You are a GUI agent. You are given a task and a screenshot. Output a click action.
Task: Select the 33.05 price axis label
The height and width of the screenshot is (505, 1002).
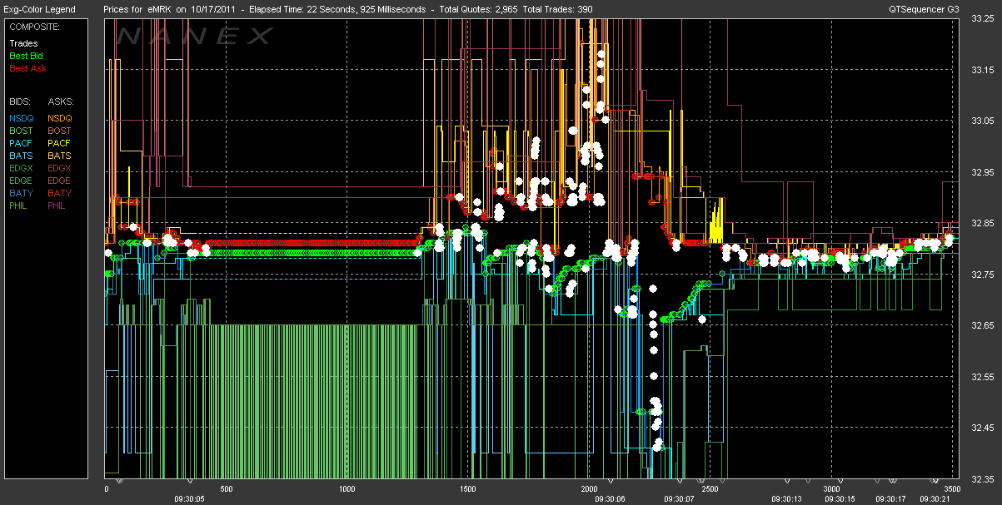(982, 121)
